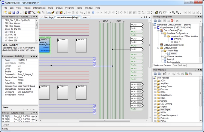Close the Parameters panel
This screenshot has width=204, height=132.
point(37,56)
